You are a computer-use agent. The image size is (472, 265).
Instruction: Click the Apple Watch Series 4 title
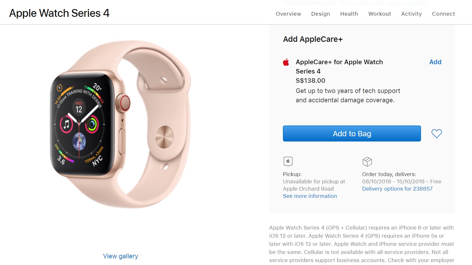click(59, 13)
